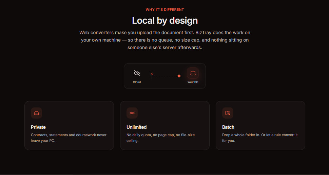Click text 'Drop a whole folder in'
The image size is (329, 175).
click(241, 135)
